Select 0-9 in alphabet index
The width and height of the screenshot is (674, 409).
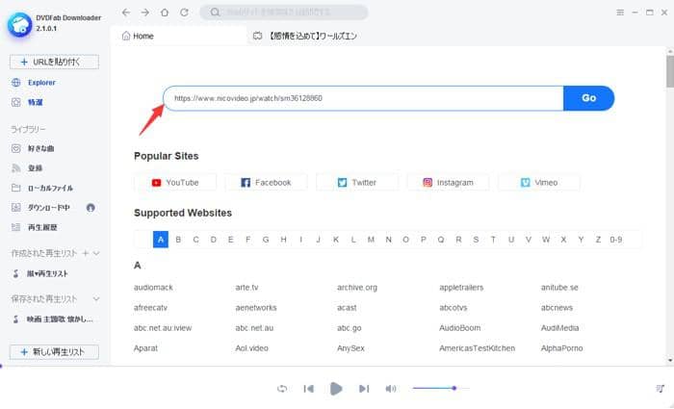616,240
